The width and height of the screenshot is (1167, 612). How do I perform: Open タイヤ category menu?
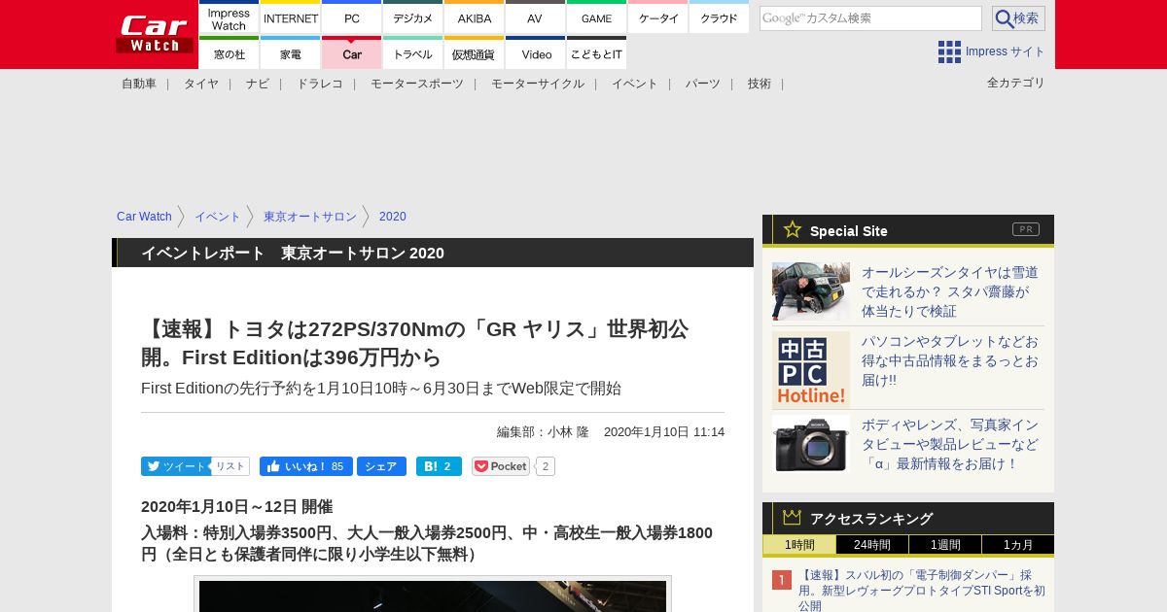pos(201,84)
